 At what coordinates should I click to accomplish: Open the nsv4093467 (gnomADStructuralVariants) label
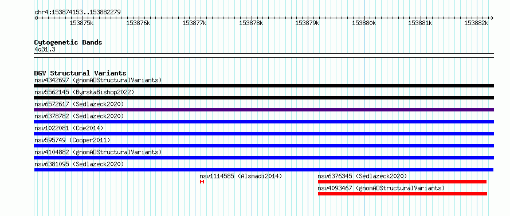381,188
